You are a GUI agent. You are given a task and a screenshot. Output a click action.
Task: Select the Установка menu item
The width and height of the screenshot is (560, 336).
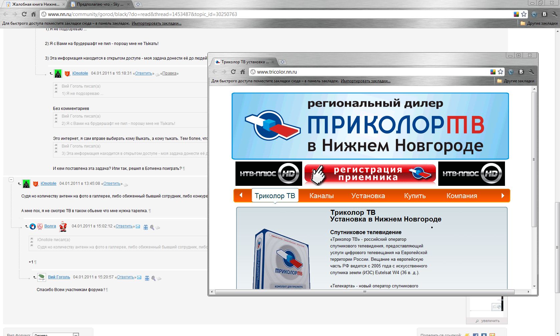(x=368, y=196)
